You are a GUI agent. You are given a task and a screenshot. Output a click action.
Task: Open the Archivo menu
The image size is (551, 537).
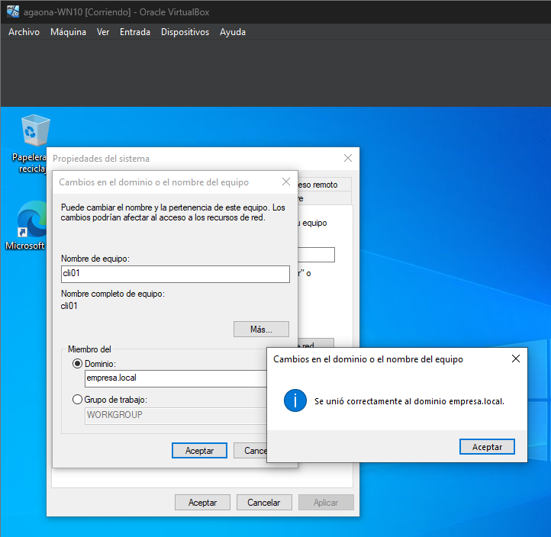24,32
